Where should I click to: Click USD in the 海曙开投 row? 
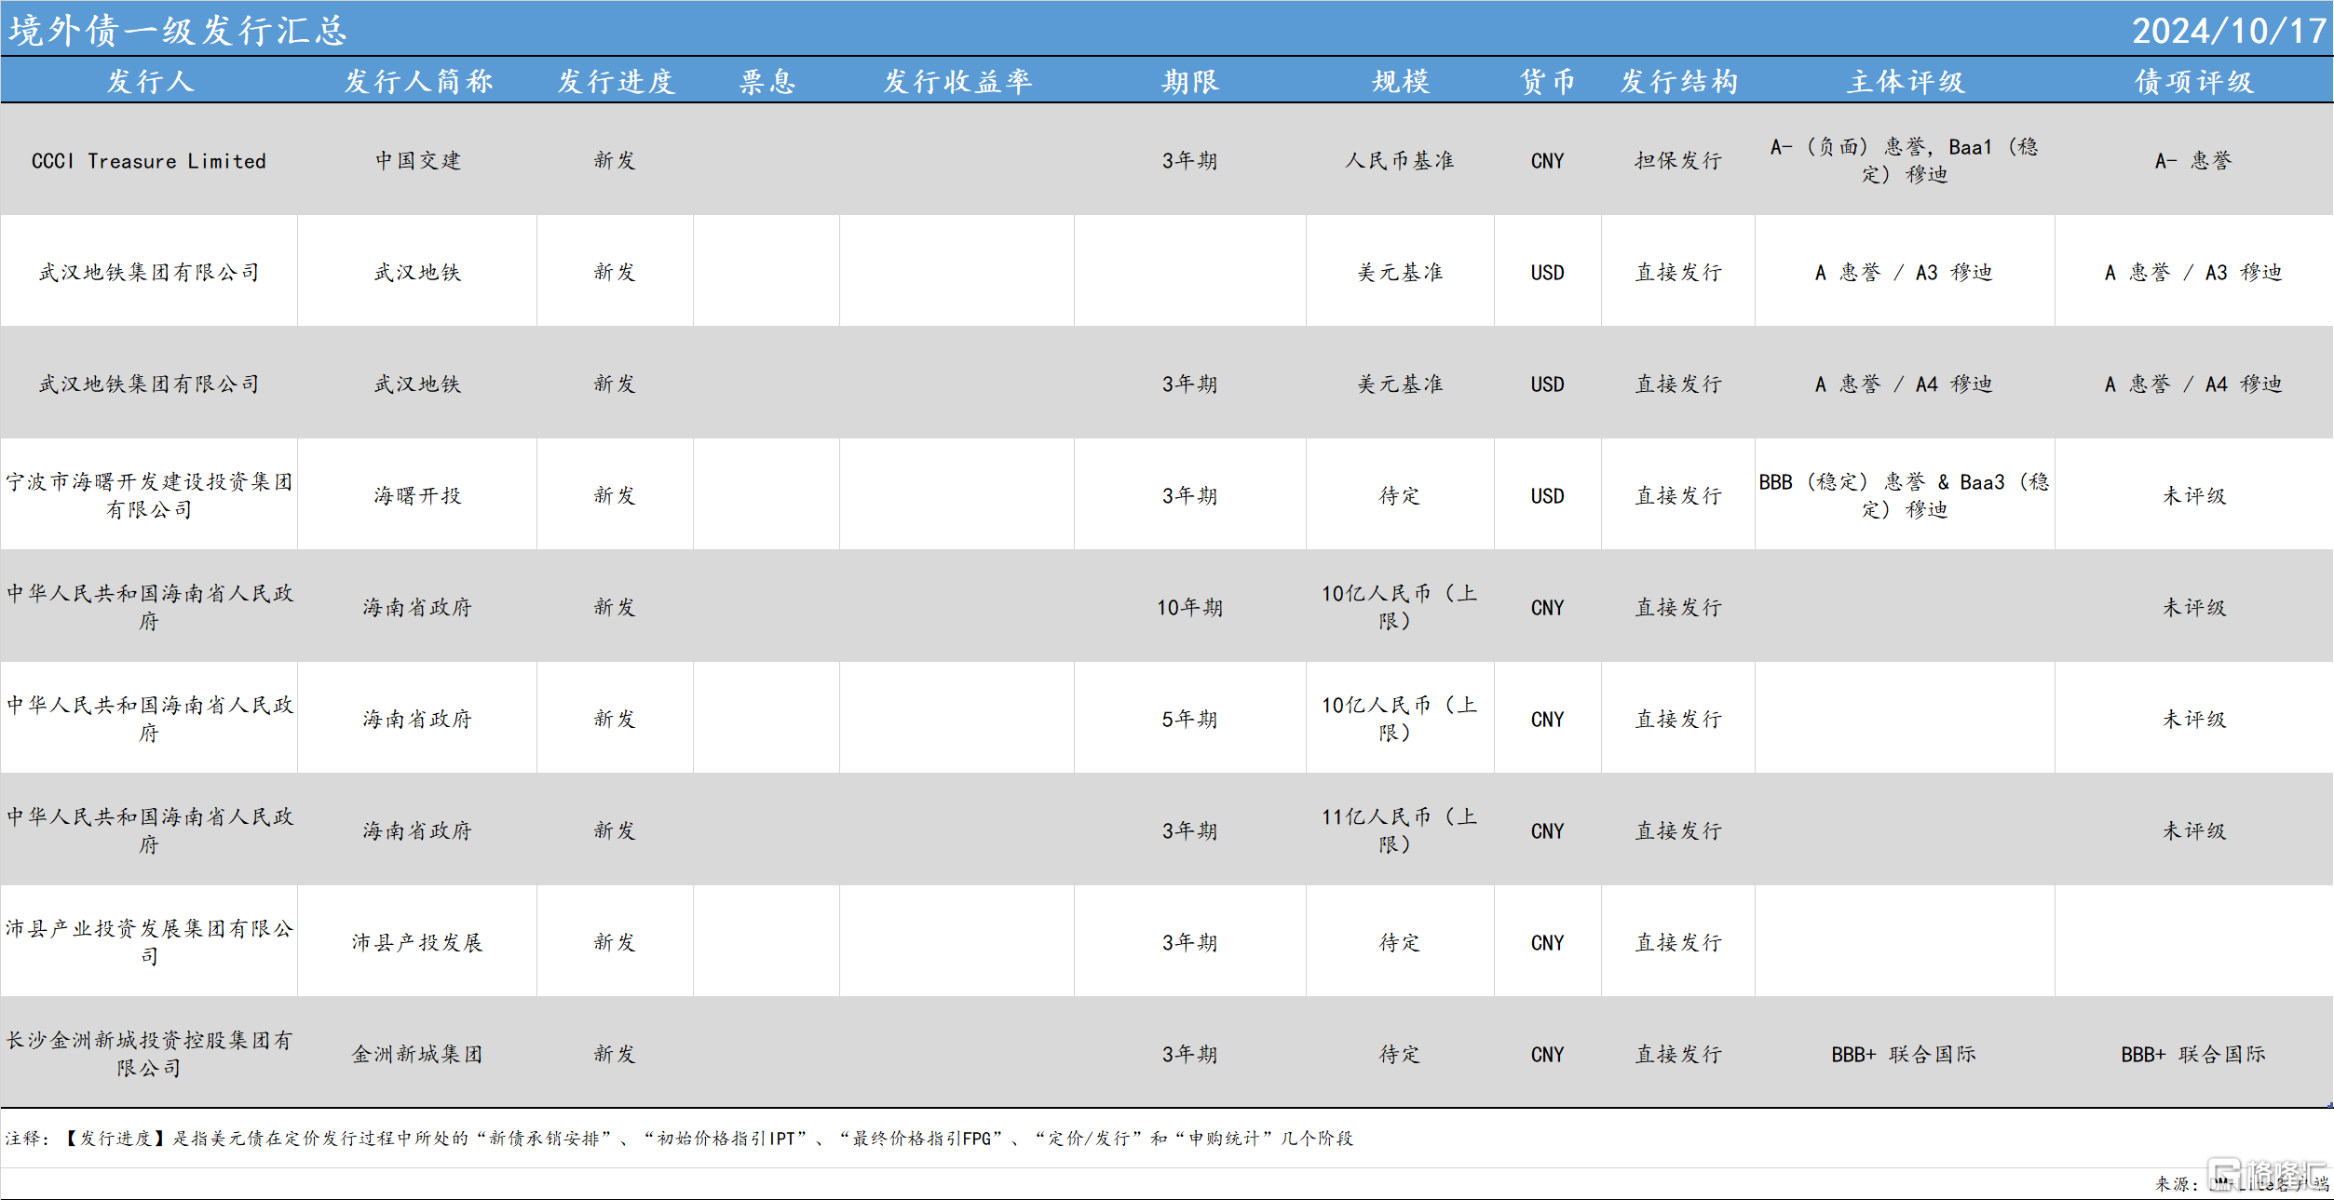point(1547,495)
